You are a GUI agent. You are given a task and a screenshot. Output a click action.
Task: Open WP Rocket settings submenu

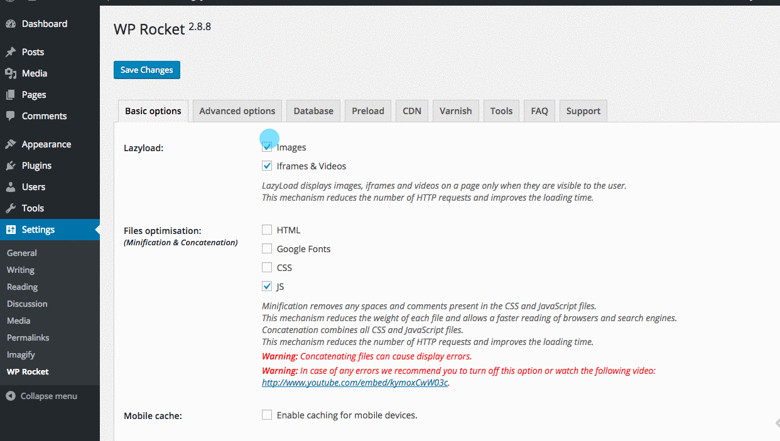tap(28, 371)
